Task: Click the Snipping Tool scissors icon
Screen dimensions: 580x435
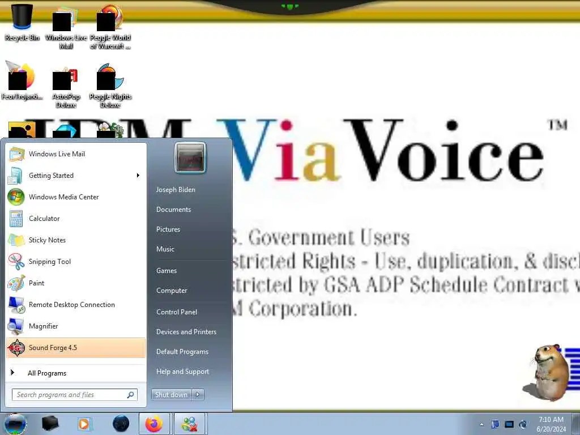Action: click(16, 261)
